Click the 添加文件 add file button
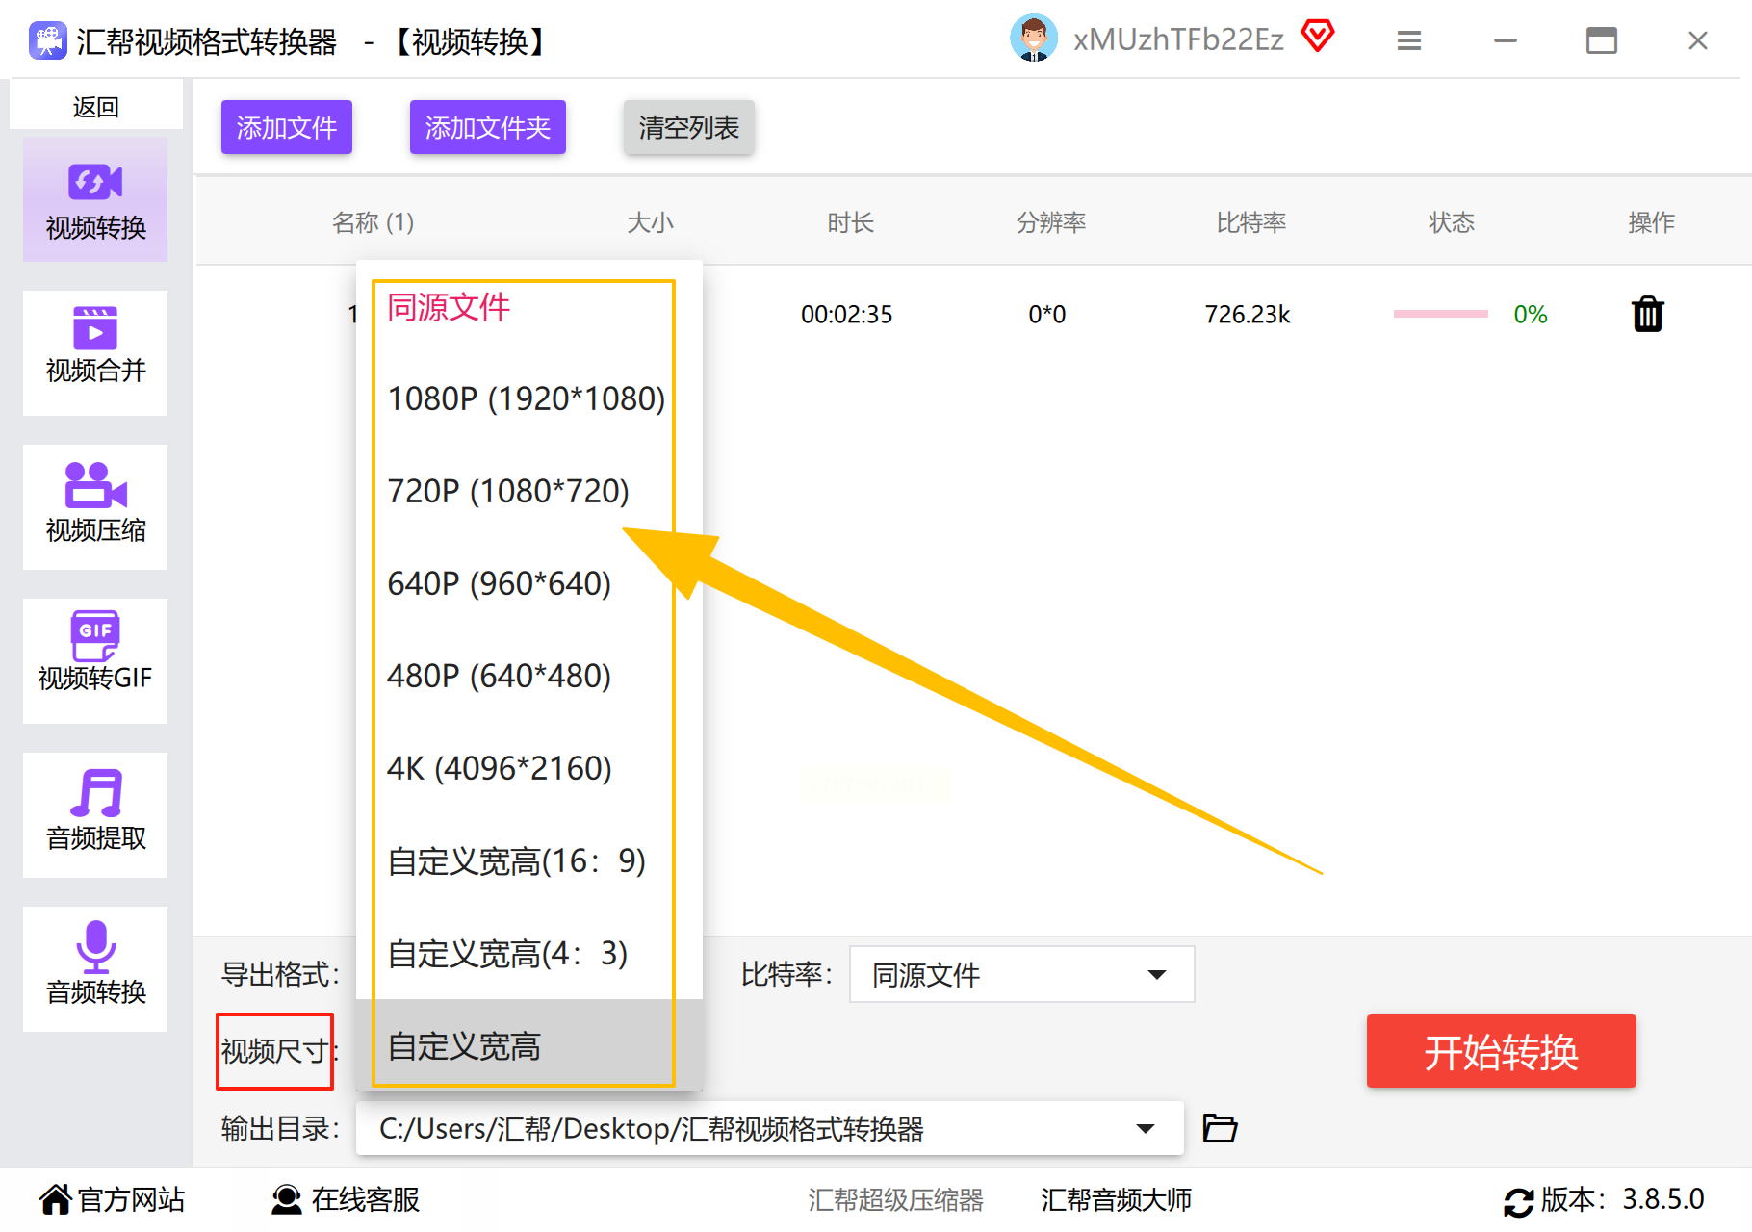 point(287,127)
